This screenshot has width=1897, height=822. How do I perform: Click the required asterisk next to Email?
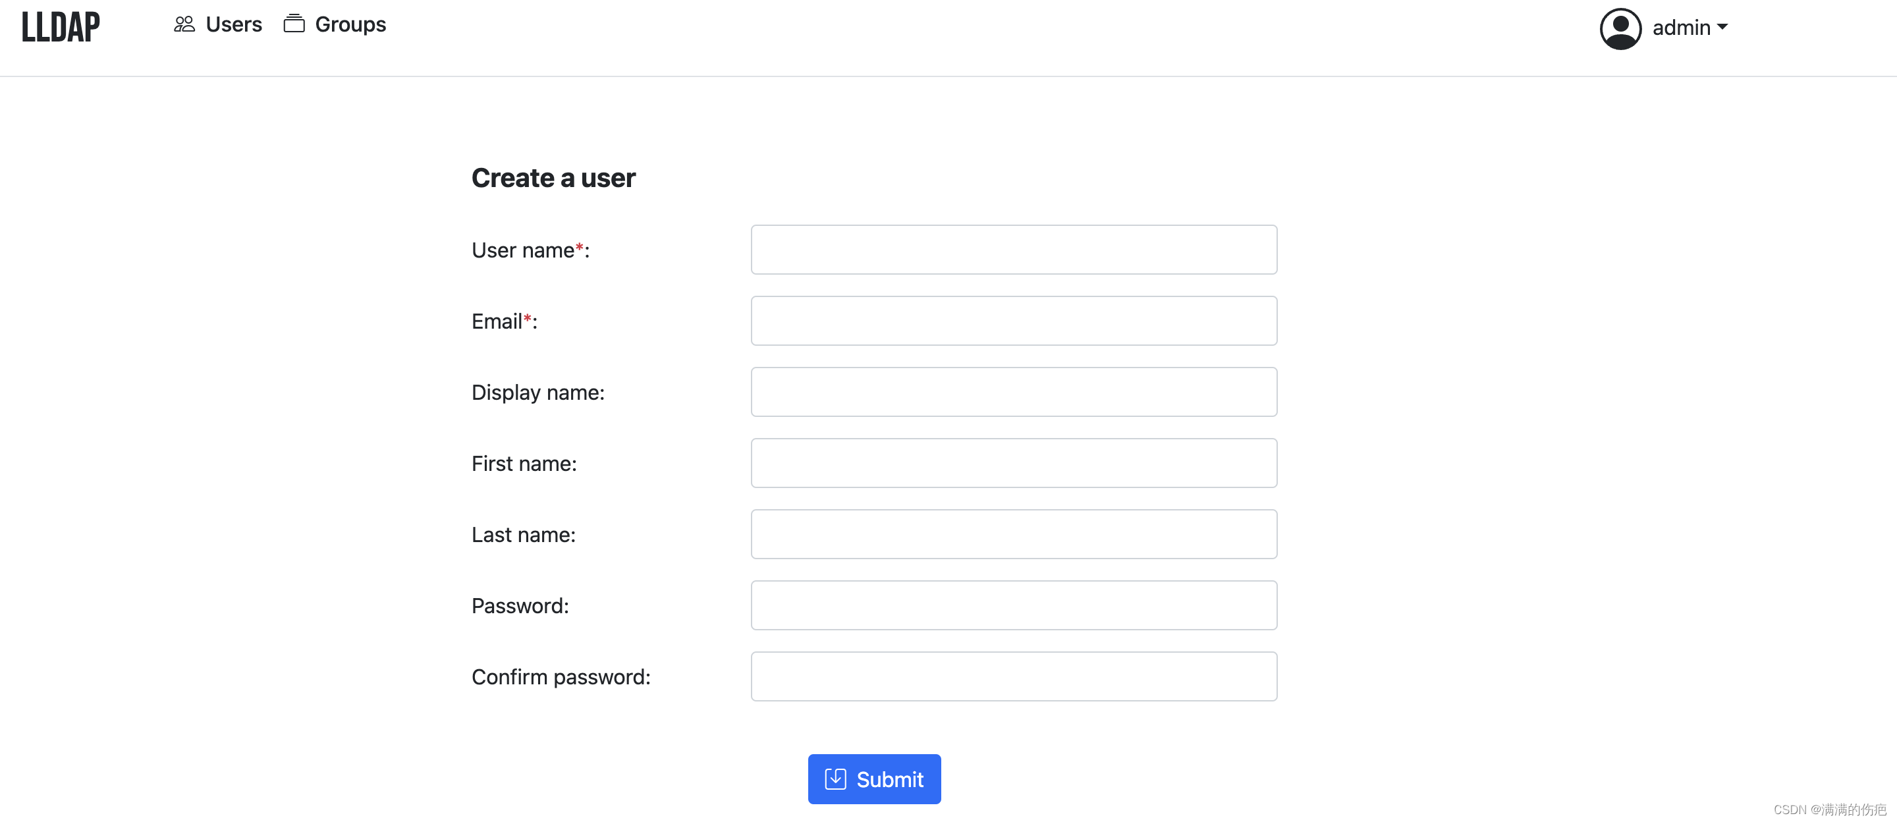528,317
